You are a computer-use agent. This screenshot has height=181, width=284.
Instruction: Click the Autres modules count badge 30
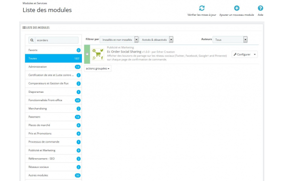[78, 175]
